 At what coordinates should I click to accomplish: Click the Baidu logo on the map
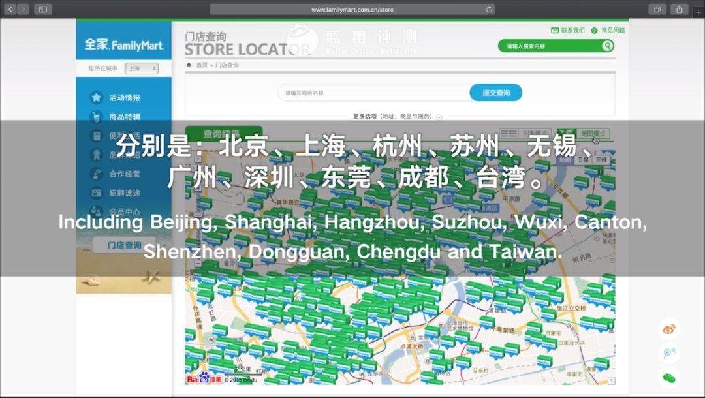204,378
